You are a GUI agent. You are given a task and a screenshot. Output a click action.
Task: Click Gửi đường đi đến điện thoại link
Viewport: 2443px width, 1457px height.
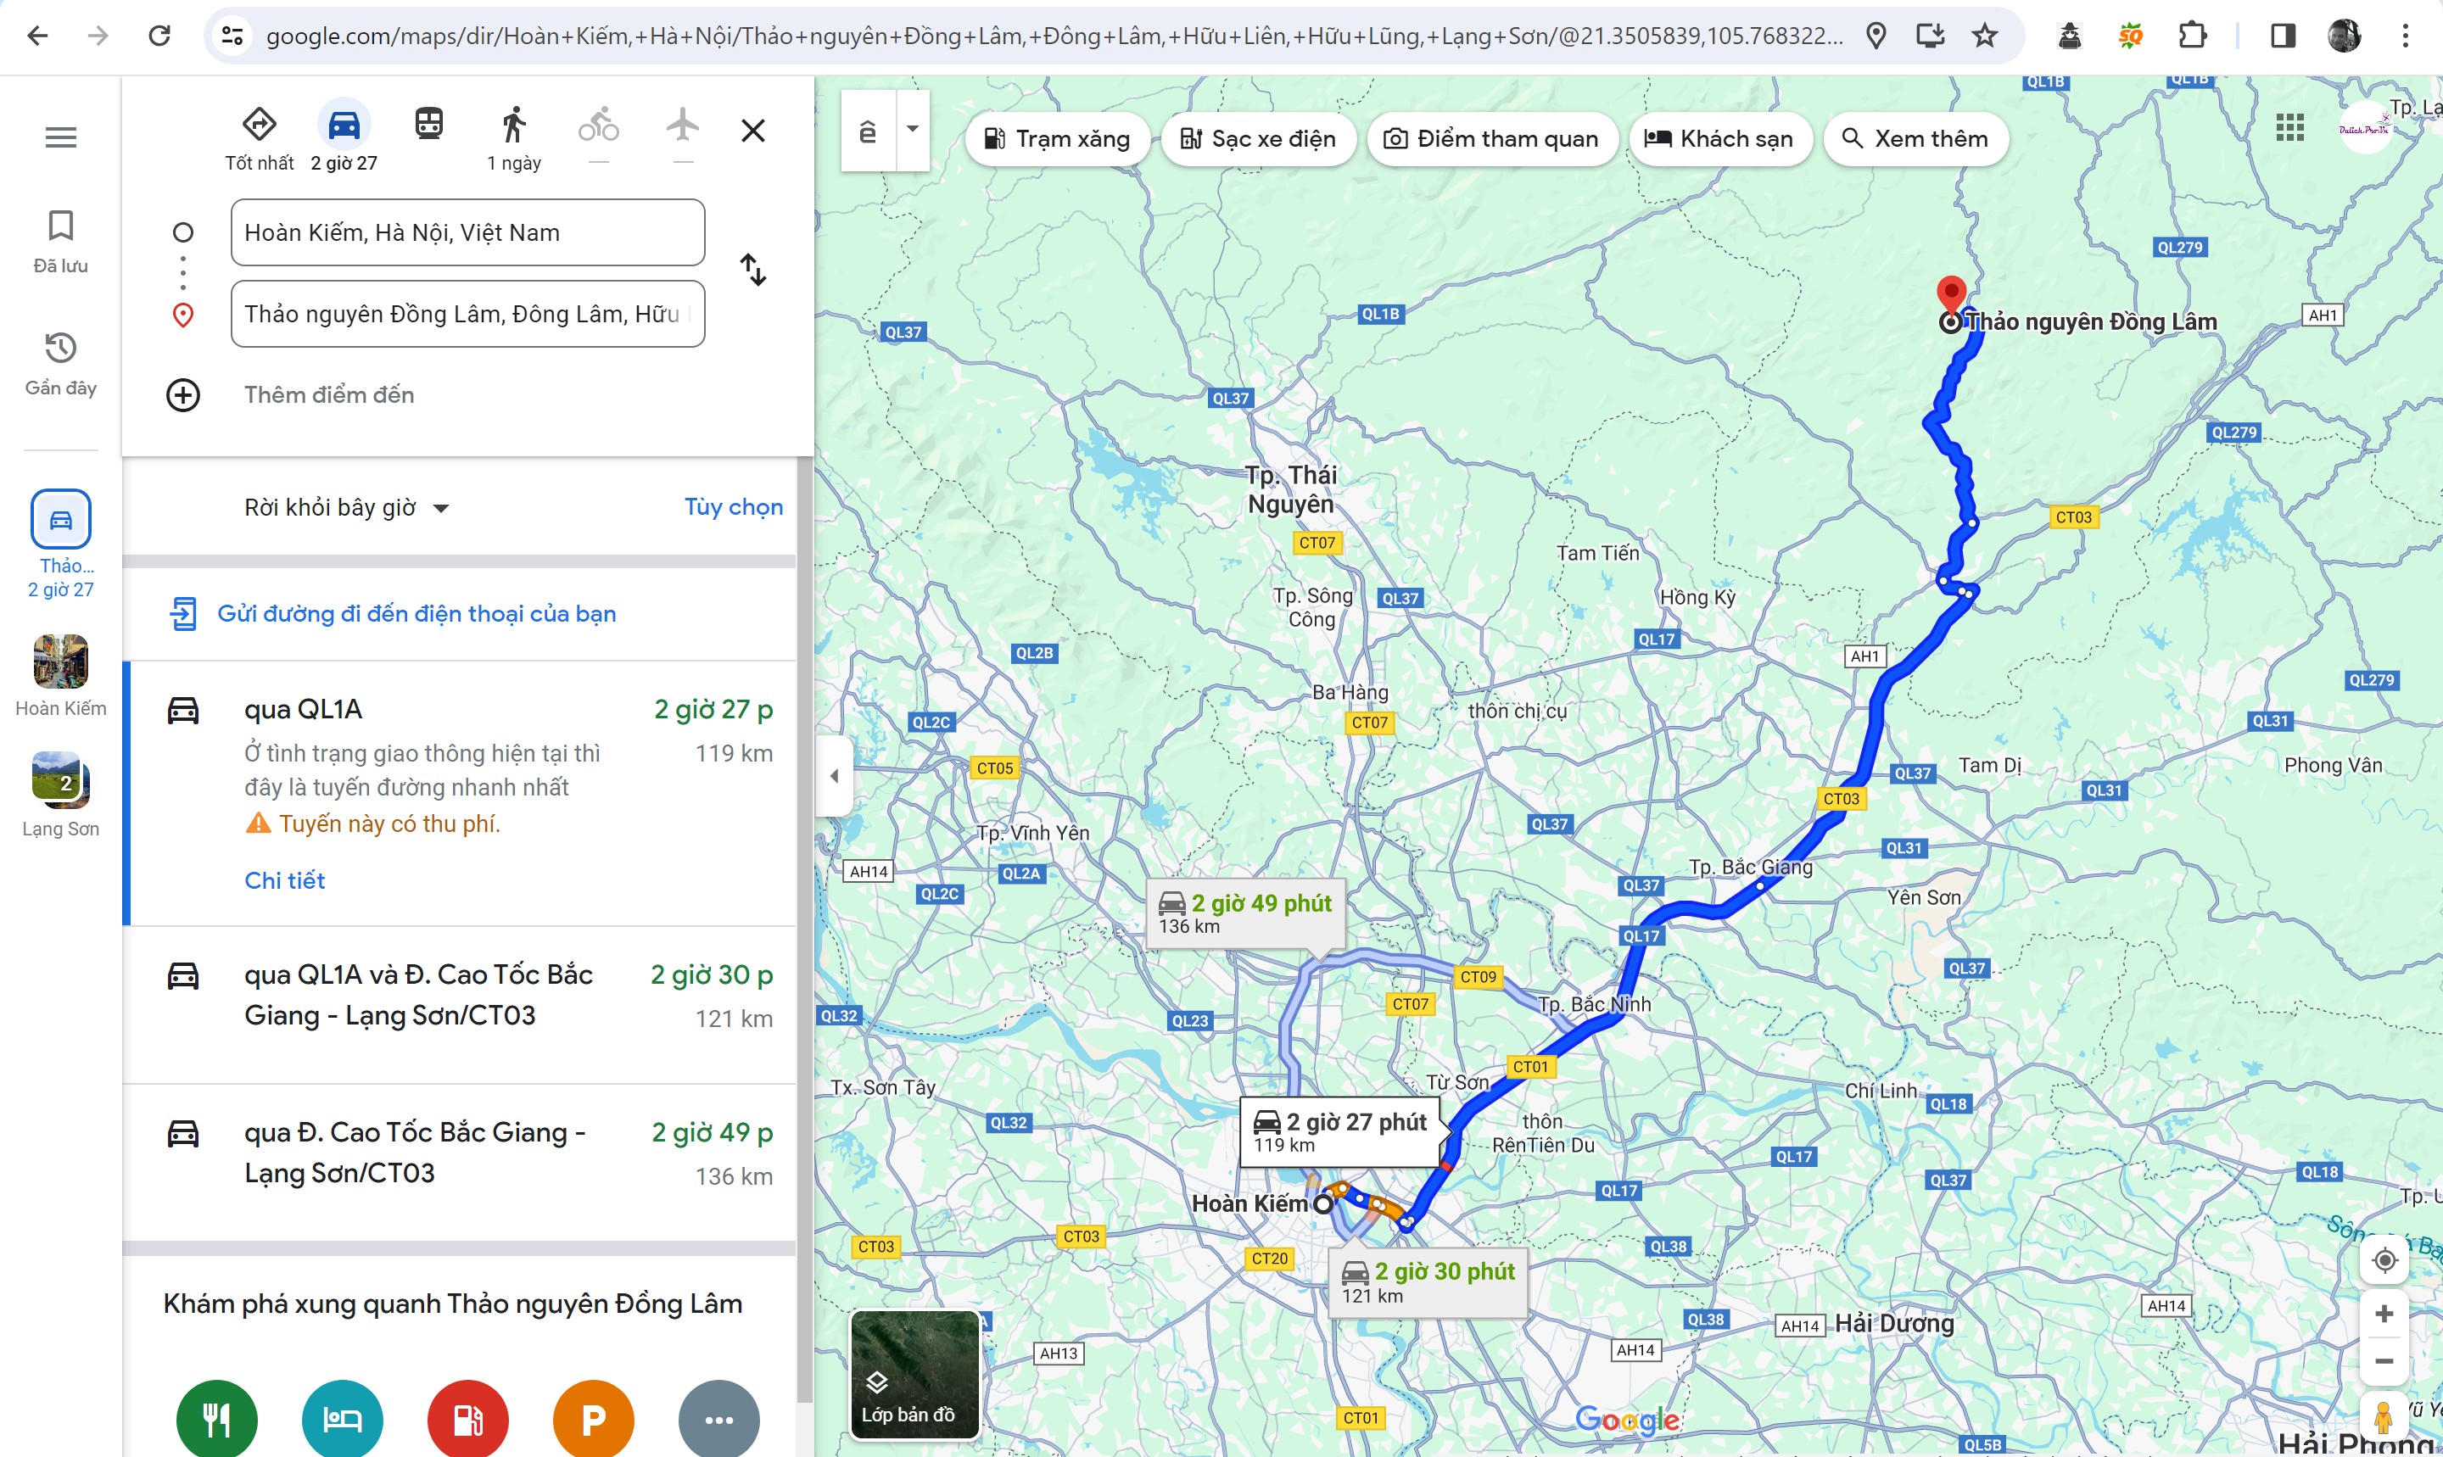[416, 614]
